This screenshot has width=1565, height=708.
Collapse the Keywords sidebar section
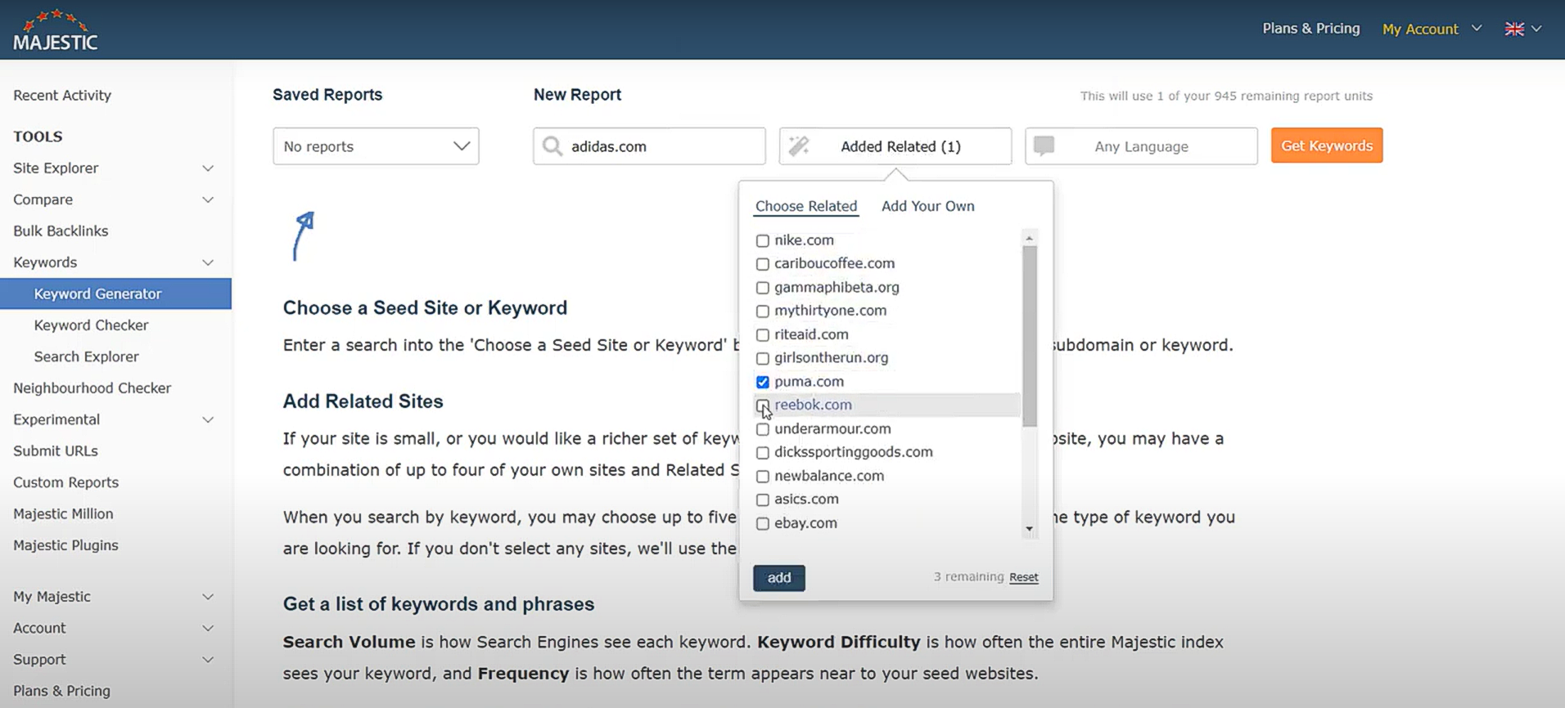tap(208, 262)
